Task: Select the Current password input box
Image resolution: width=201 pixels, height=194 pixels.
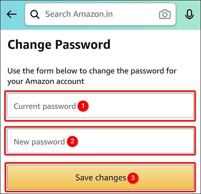Action: tap(100, 106)
